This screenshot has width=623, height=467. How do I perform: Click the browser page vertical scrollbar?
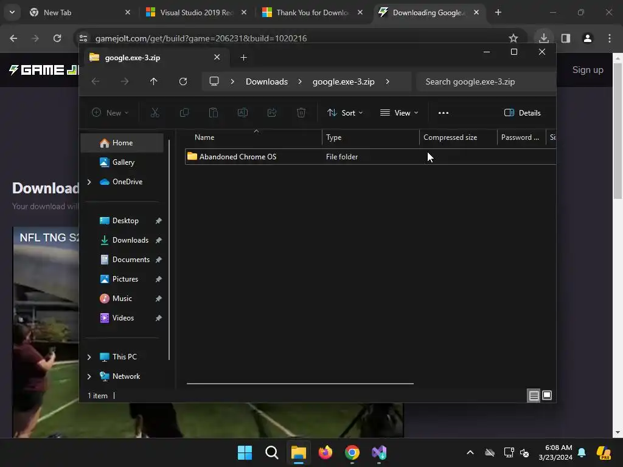pos(618,131)
